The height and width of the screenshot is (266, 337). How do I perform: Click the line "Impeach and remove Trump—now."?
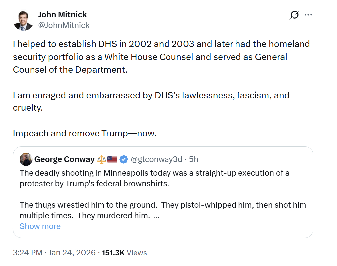[x=84, y=133]
